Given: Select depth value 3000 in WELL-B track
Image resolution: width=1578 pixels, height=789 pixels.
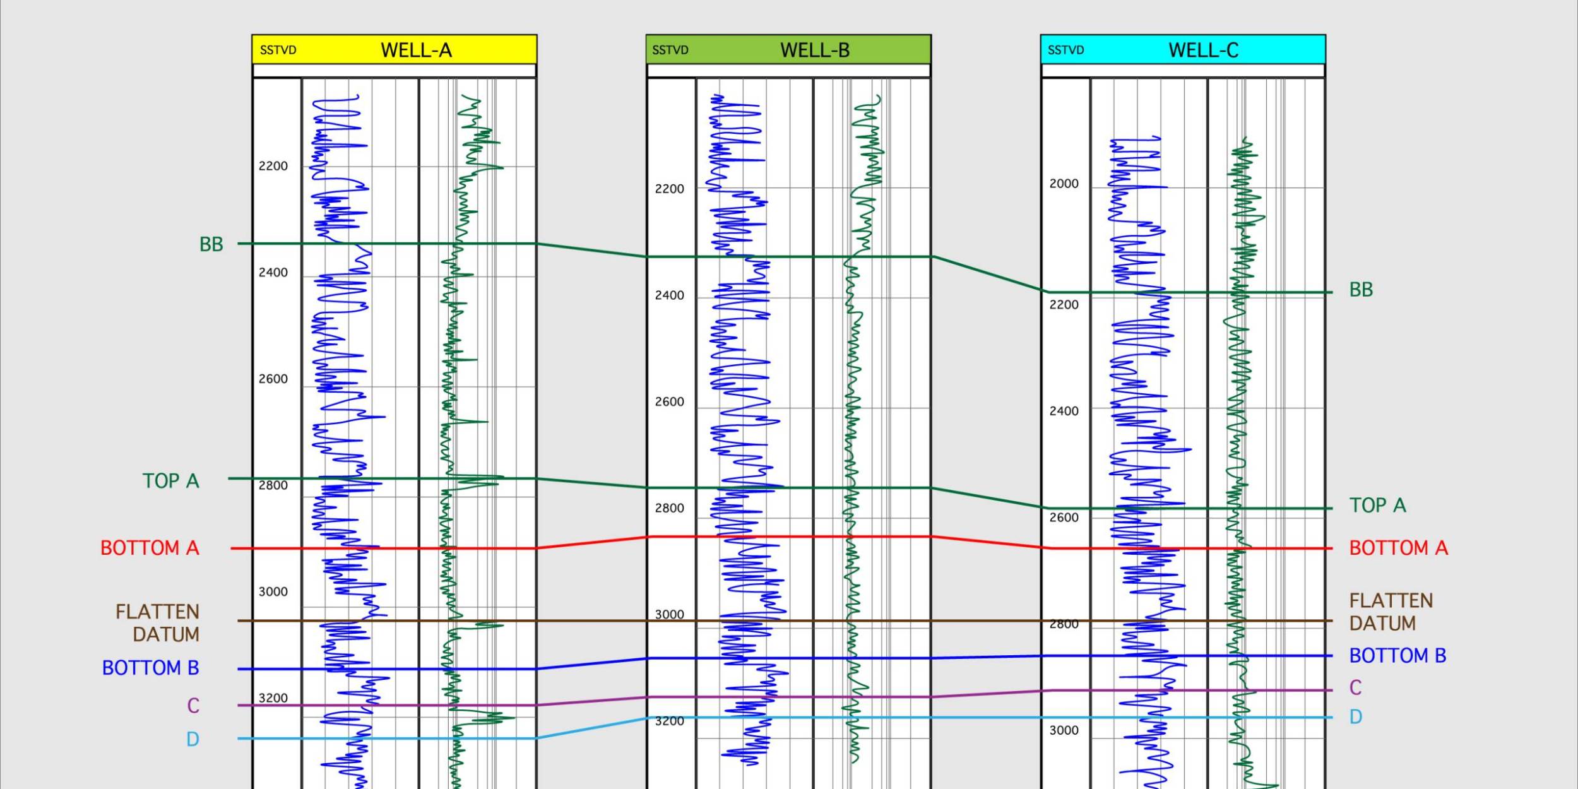Looking at the screenshot, I should [x=669, y=614].
